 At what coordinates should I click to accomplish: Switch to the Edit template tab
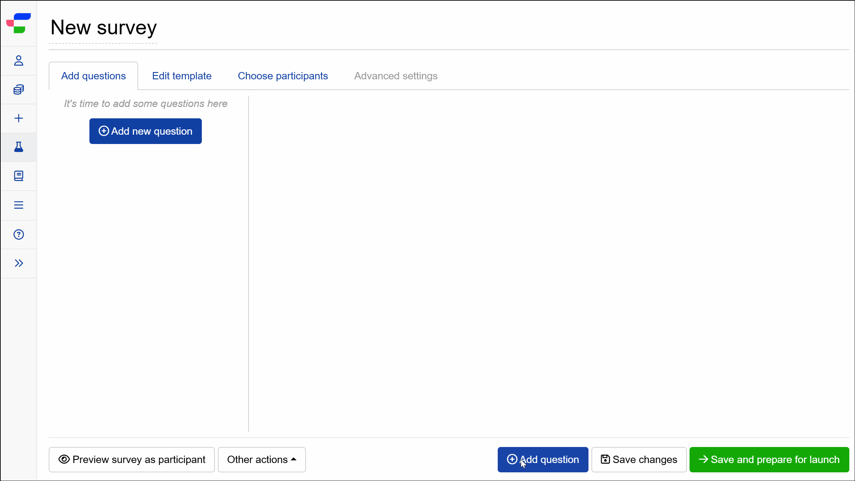(182, 76)
